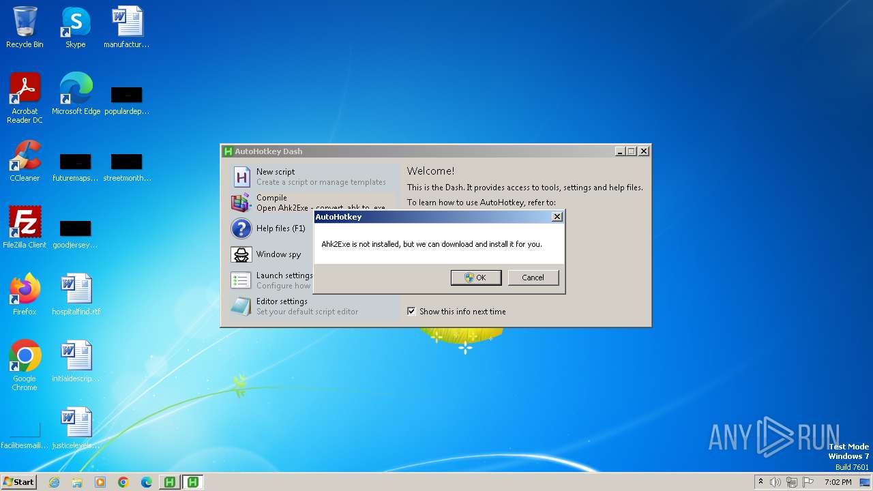
Task: Cancel the Ahk2Exe install prompt
Action: pyautogui.click(x=533, y=278)
